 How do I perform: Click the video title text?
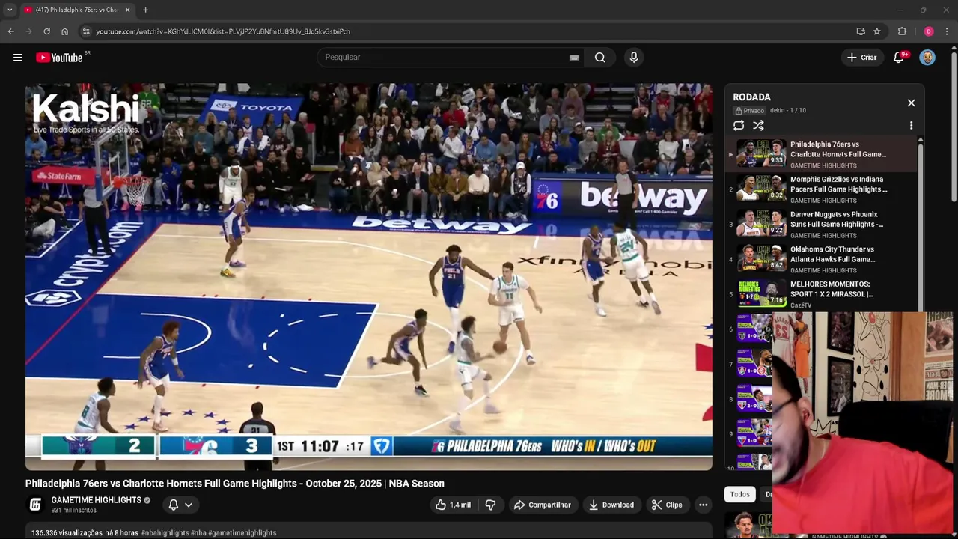(x=235, y=484)
